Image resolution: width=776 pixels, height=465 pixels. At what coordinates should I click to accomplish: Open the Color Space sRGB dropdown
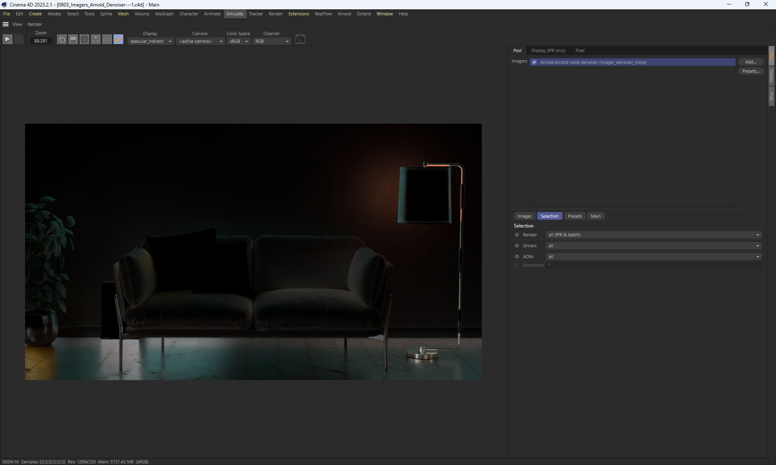click(x=238, y=41)
